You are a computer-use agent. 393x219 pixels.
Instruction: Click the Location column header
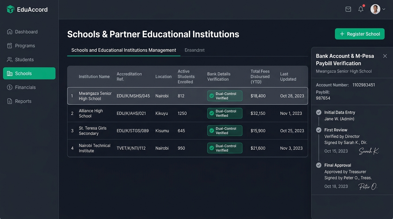(163, 76)
